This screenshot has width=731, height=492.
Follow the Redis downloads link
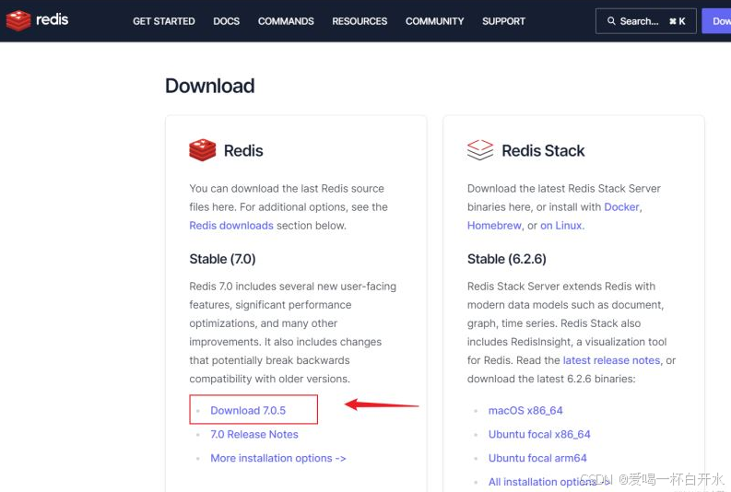coord(231,226)
